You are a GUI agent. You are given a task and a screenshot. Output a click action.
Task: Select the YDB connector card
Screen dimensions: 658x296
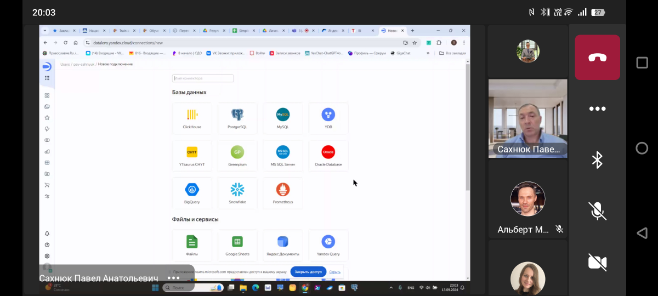click(328, 118)
